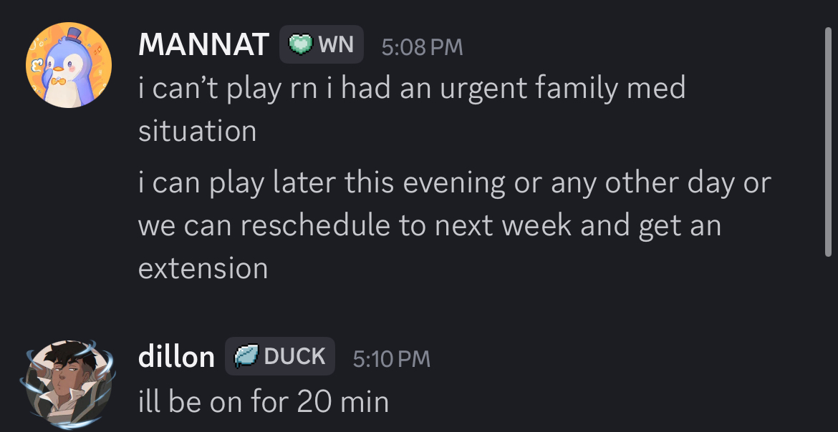Image resolution: width=838 pixels, height=432 pixels.
Task: Click the word "extension" in MANNAT's message
Action: coord(203,268)
